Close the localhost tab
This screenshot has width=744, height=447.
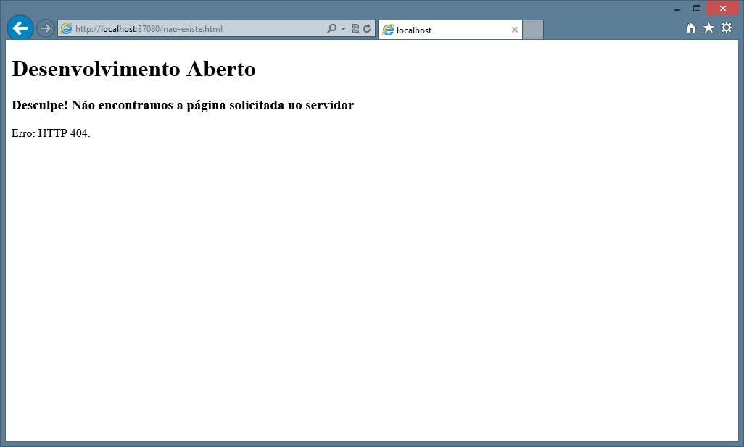pyautogui.click(x=514, y=30)
